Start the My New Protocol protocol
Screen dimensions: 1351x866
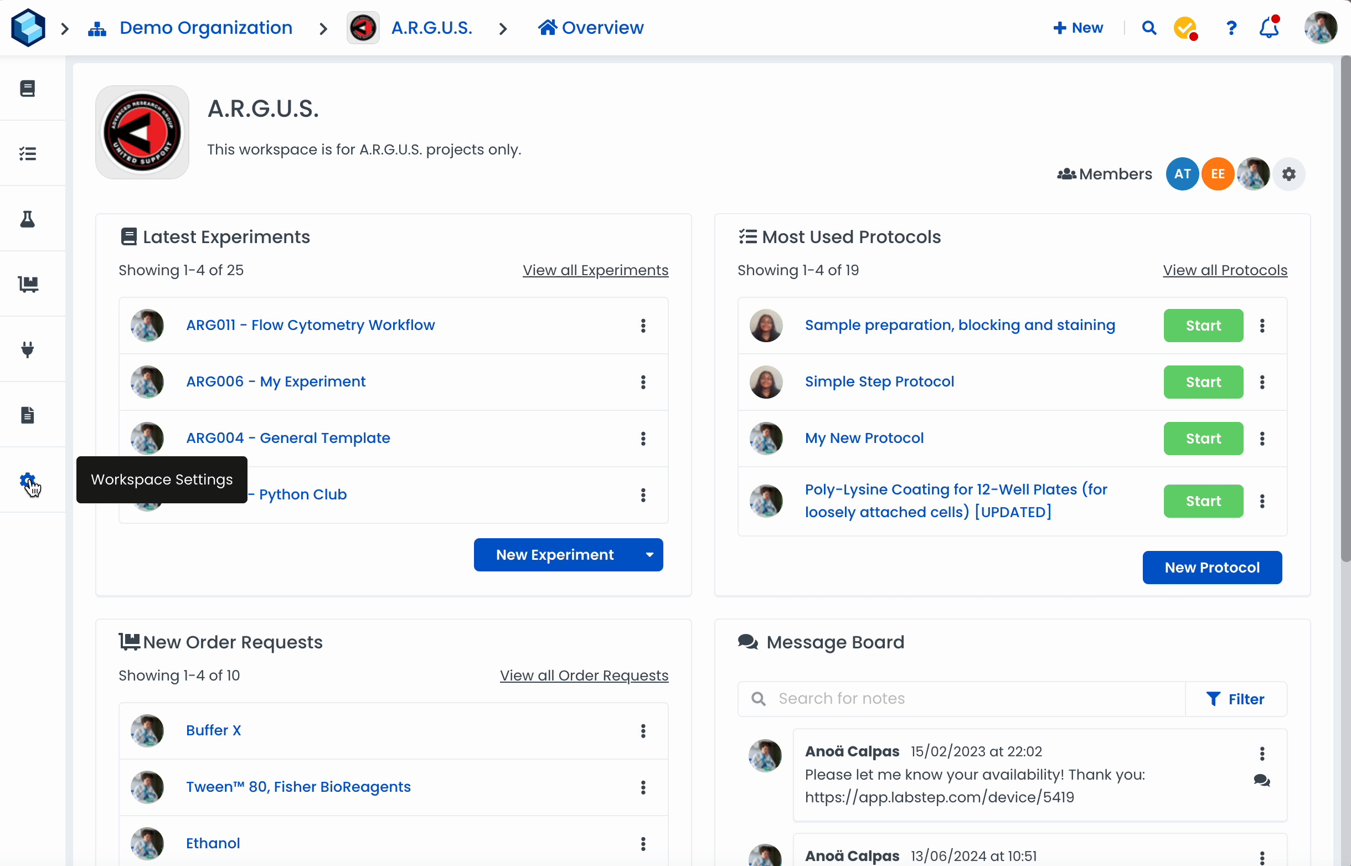(x=1203, y=439)
